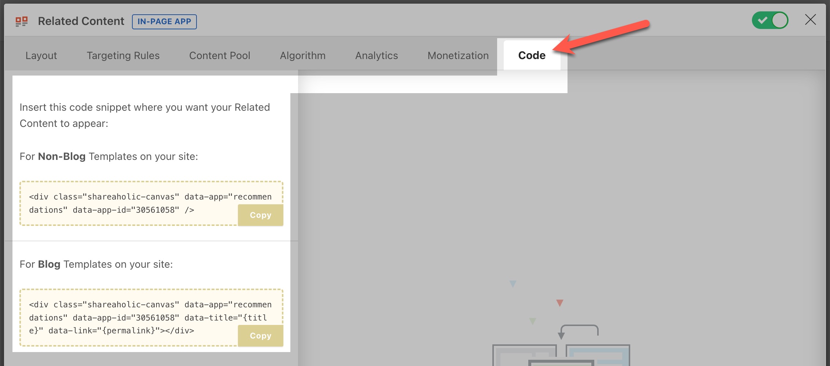Click inside the Non-Blog code snippet box

151,203
